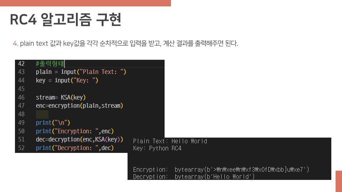Click code line number 42
Screen dimensions: 342x192
coord(21,64)
